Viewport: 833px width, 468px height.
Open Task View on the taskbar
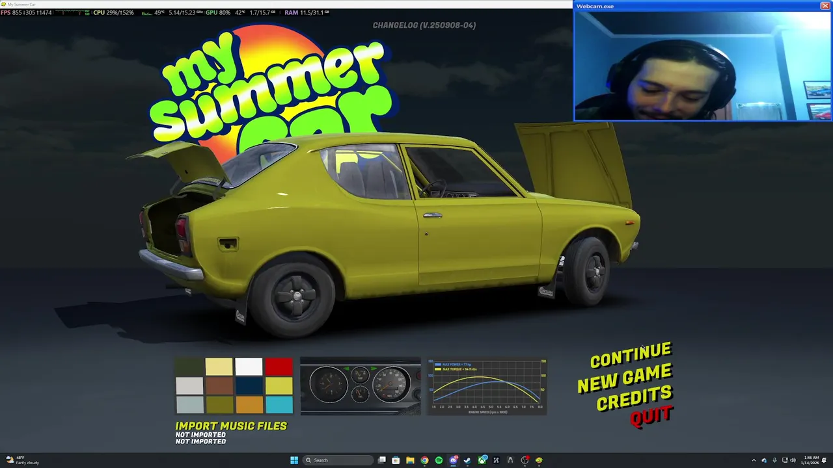point(382,460)
